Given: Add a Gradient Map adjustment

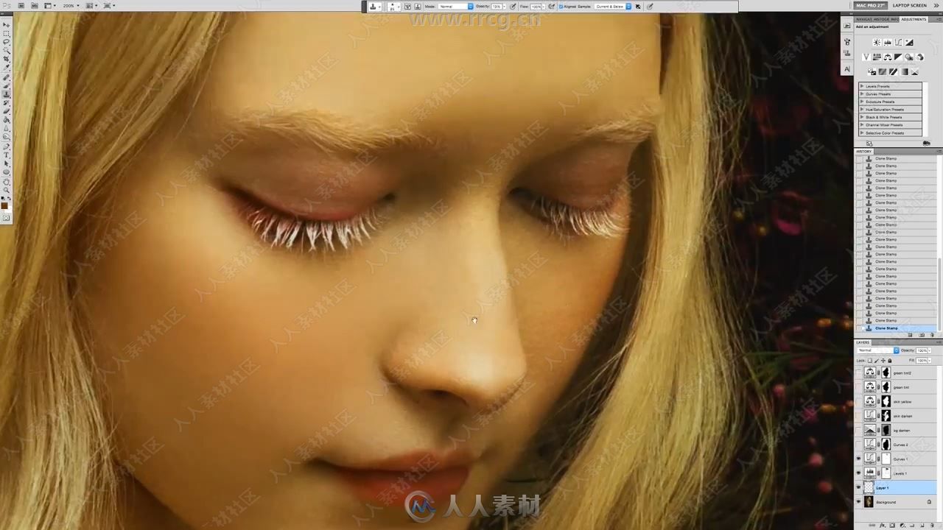Looking at the screenshot, I should coord(904,71).
